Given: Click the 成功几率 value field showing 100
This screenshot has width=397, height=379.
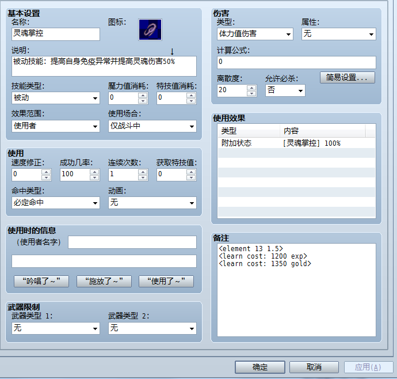Looking at the screenshot, I should (75, 175).
